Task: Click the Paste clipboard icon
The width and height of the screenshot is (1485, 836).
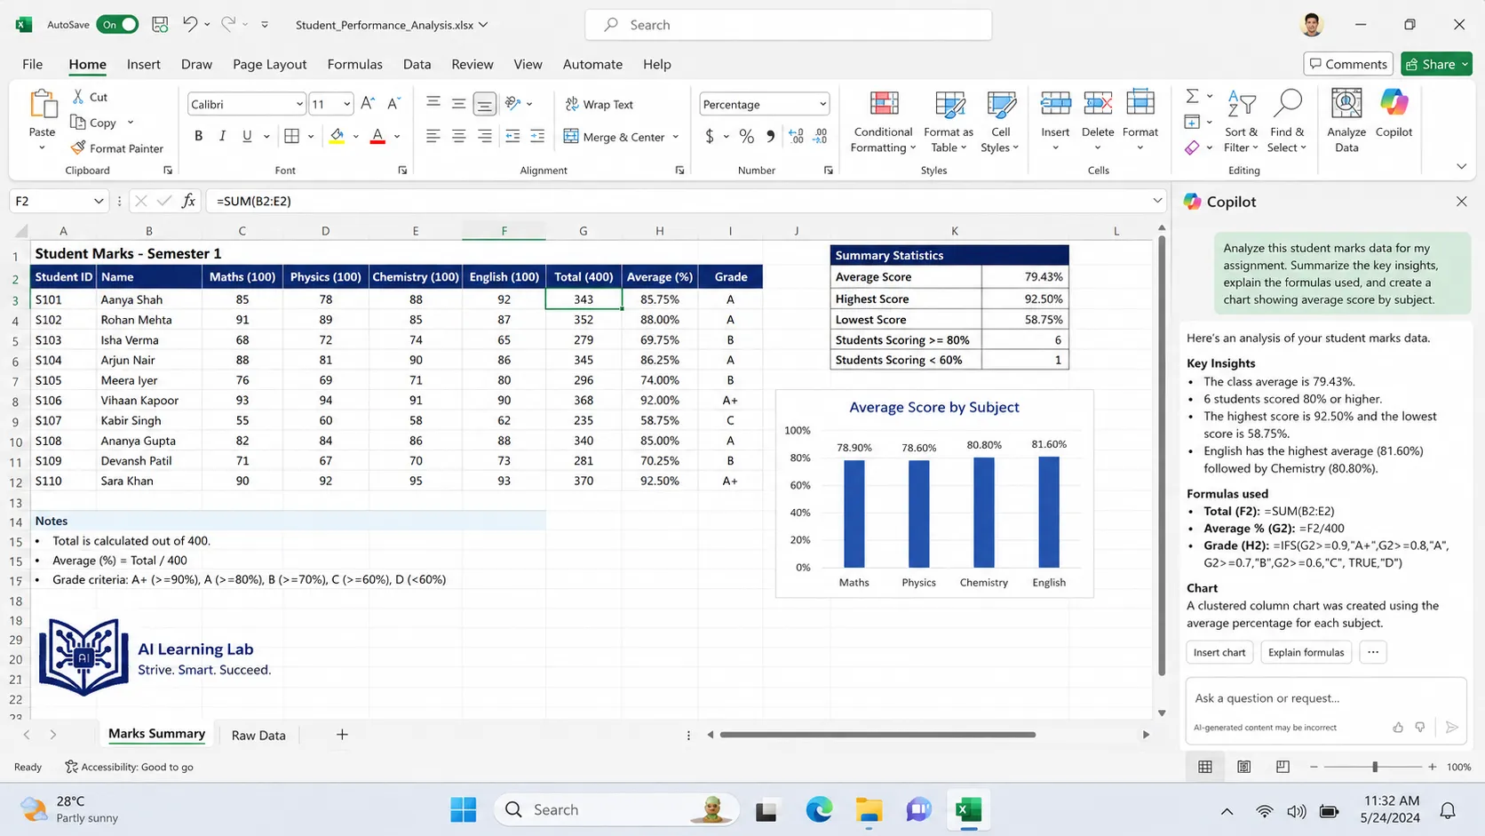Action: 42,104
